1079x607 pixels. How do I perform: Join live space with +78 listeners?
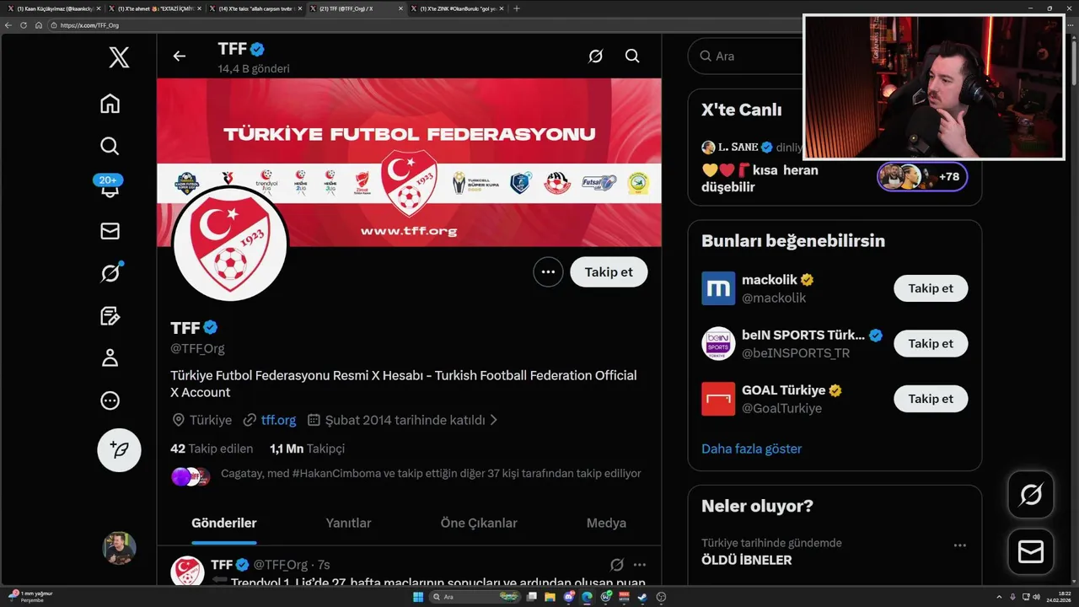click(922, 177)
